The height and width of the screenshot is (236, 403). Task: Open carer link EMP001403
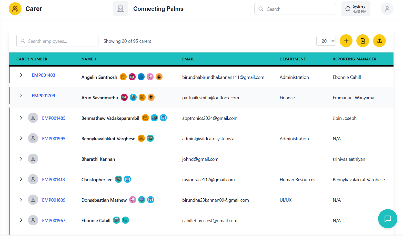point(43,75)
